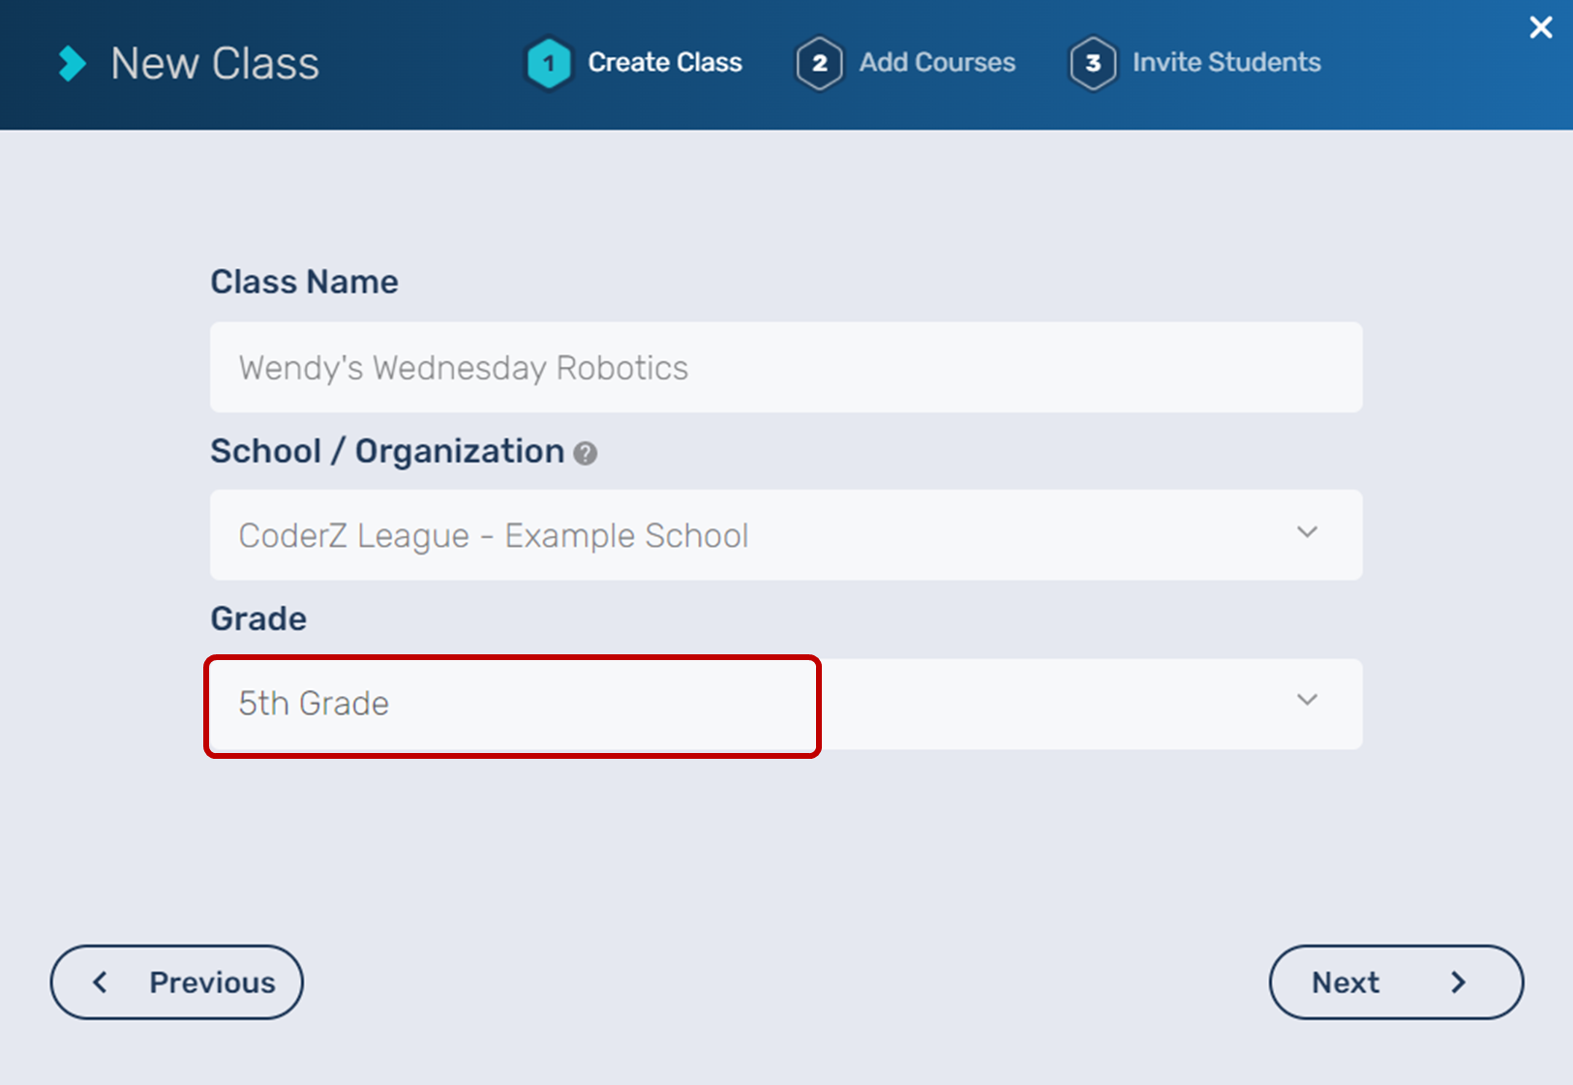Click the step 3 hexagon icon
1573x1085 pixels.
pyautogui.click(x=1093, y=64)
